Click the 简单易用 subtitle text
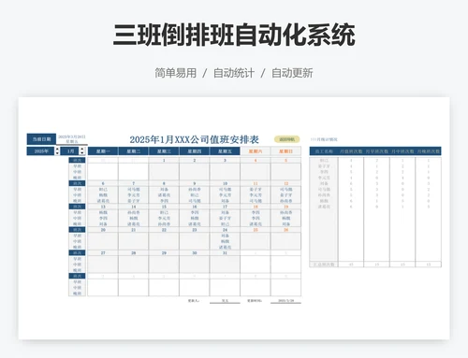468x358 pixels. [176, 73]
